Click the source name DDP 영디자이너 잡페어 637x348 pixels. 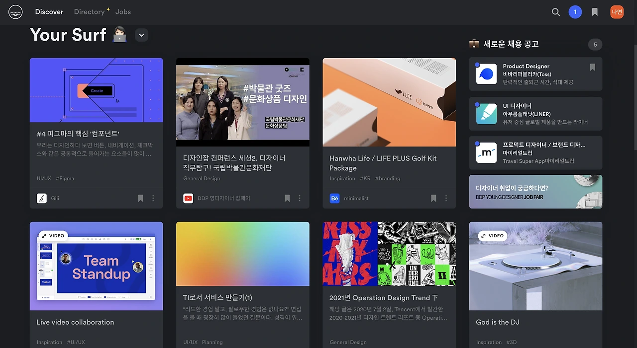[224, 199]
